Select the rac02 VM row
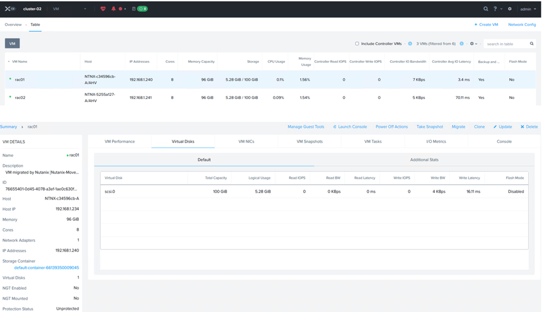The height and width of the screenshot is (312, 542). tap(20, 97)
